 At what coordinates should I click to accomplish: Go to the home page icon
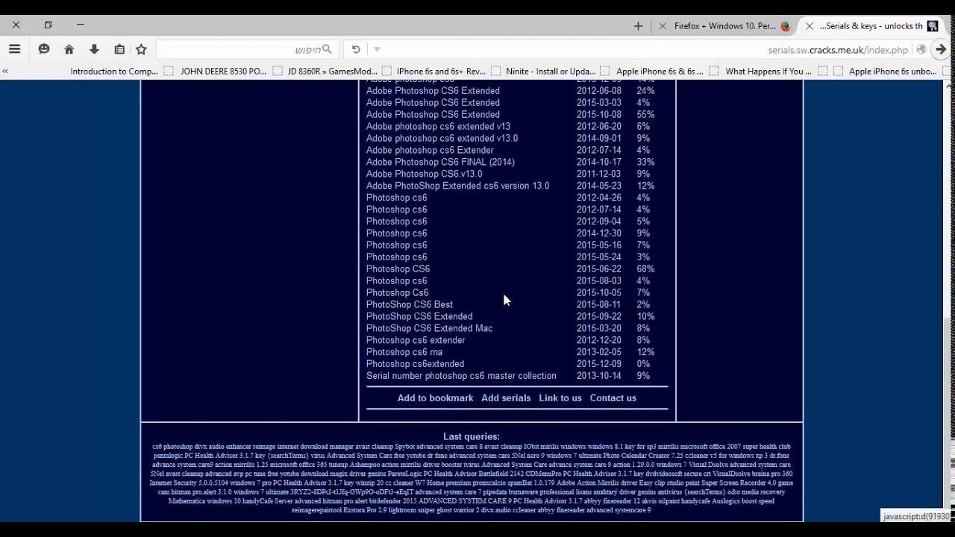(69, 49)
